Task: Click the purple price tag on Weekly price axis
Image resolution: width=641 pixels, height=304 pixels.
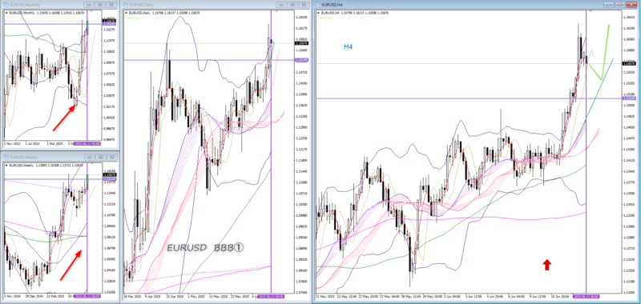Action: click(109, 179)
